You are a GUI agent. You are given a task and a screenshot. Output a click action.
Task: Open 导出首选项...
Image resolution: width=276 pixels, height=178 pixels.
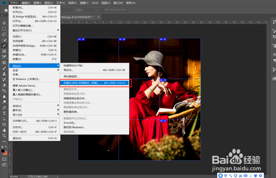click(x=94, y=76)
